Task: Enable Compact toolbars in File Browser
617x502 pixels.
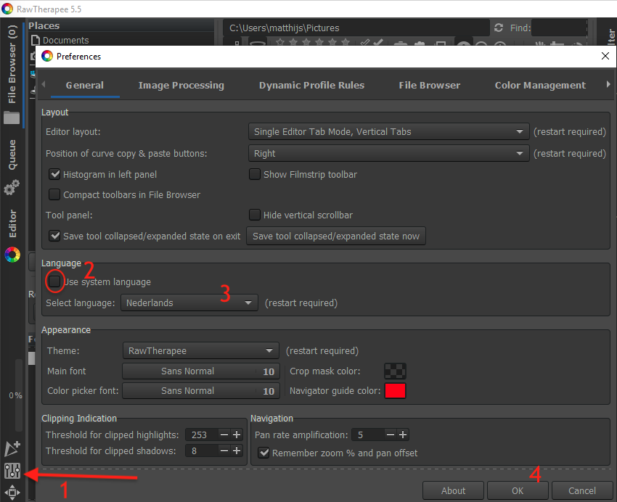Action: (54, 194)
